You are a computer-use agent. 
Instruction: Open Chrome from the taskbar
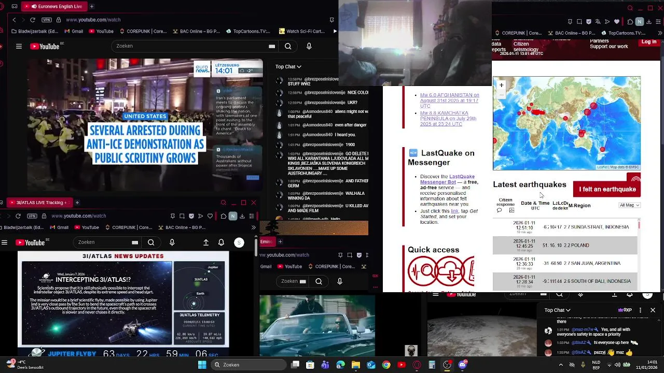tap(386, 365)
